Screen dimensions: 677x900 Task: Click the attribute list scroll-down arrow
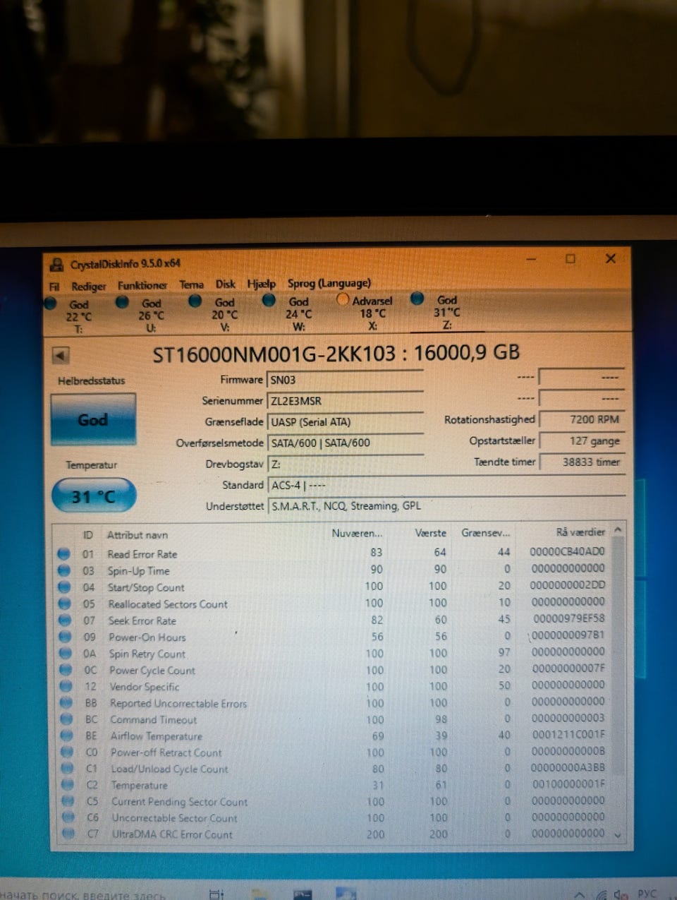pos(618,834)
